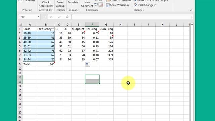Select row 15 header

point(20,90)
